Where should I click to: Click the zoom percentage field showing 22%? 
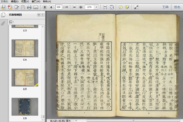click(x=89, y=7)
